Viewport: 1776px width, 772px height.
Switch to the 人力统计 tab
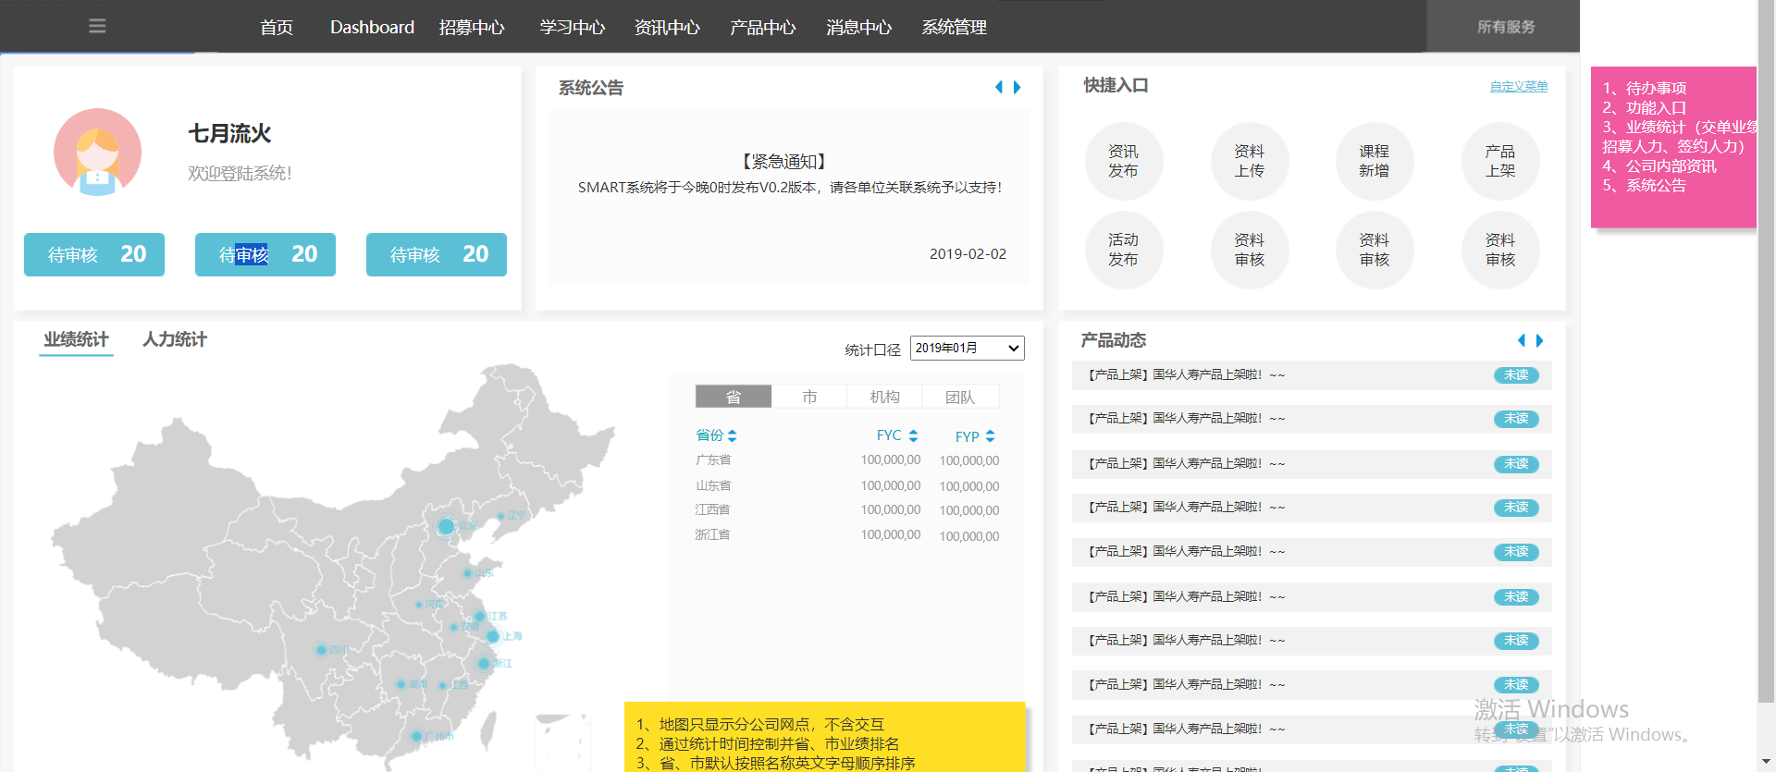coord(175,339)
